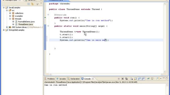Click console output 'Iam in run method'
The width and height of the screenshot is (170, 95).
click(56, 85)
